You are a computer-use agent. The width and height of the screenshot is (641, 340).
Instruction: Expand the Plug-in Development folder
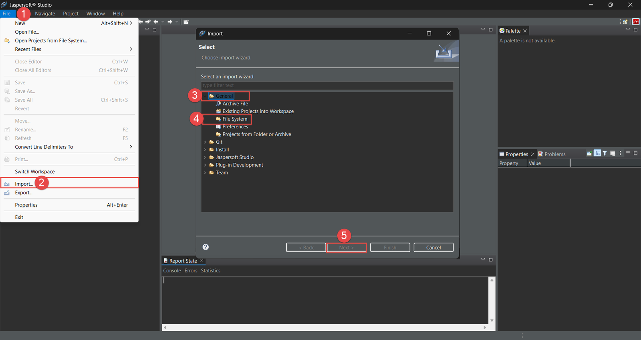[205, 165]
